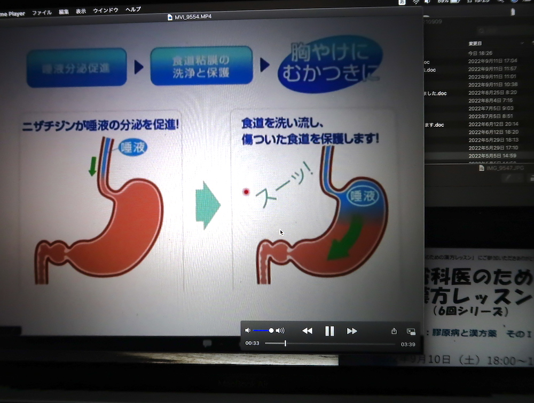This screenshot has width=534, height=403.
Task: Click the fast-forward button
Action: click(x=352, y=331)
